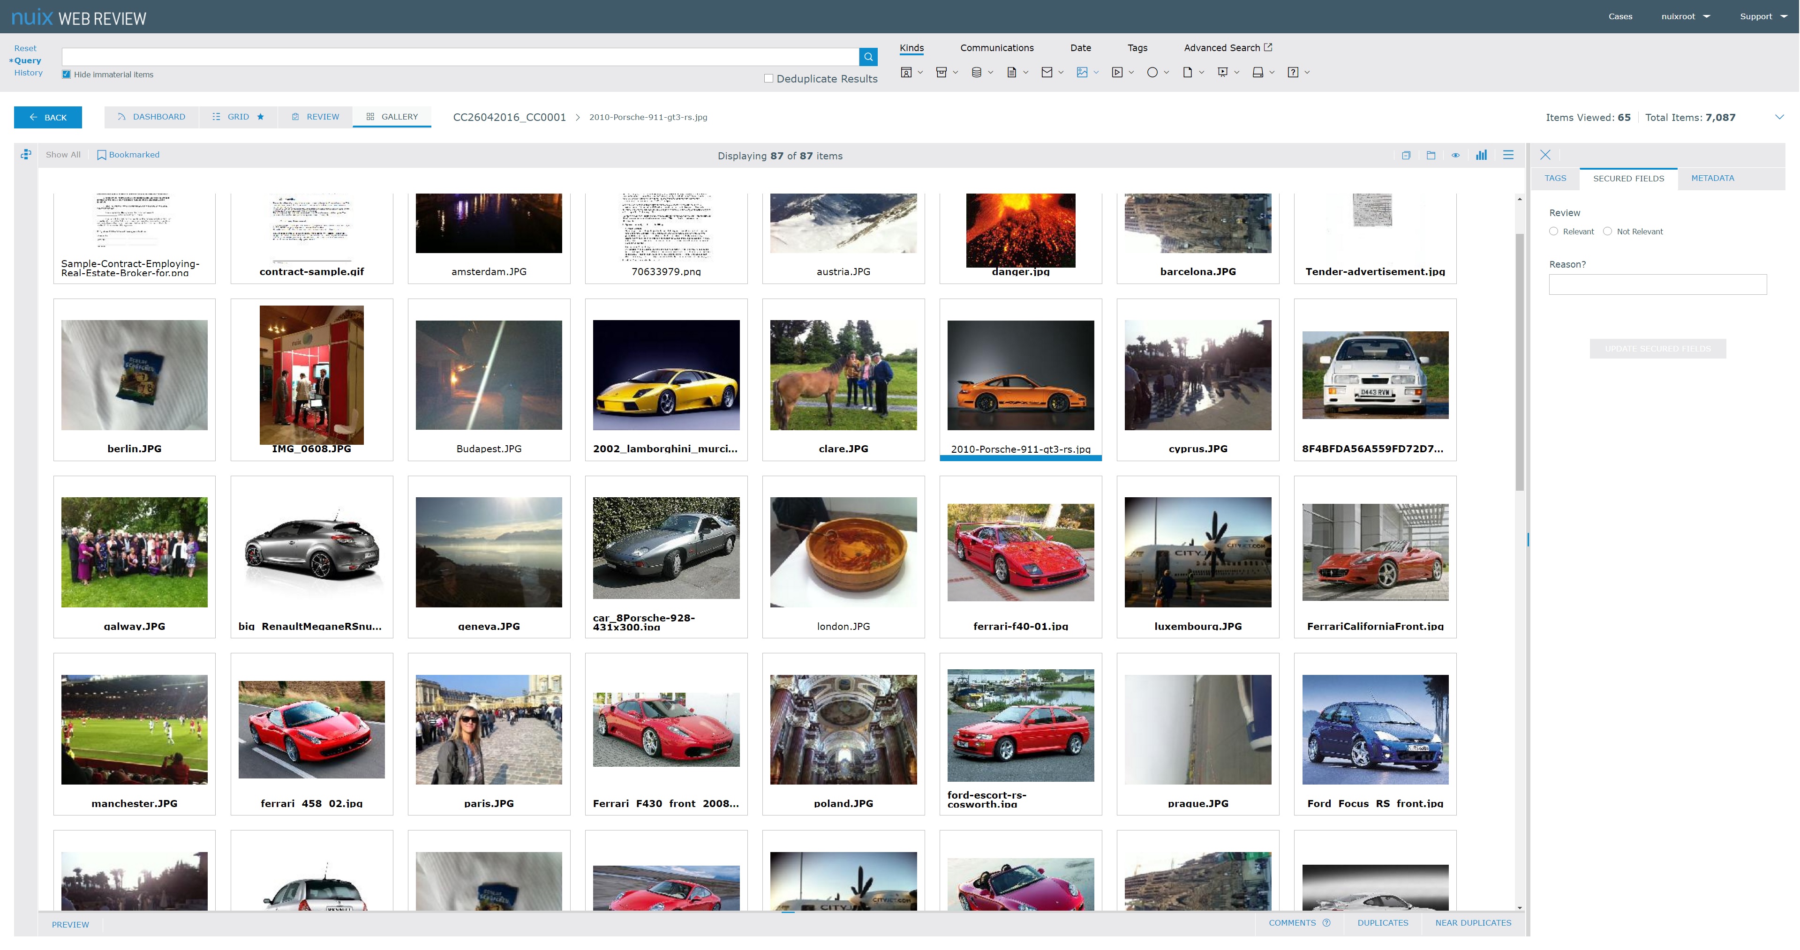Open the Tags filter tab
The height and width of the screenshot is (950, 1800).
tap(1137, 47)
